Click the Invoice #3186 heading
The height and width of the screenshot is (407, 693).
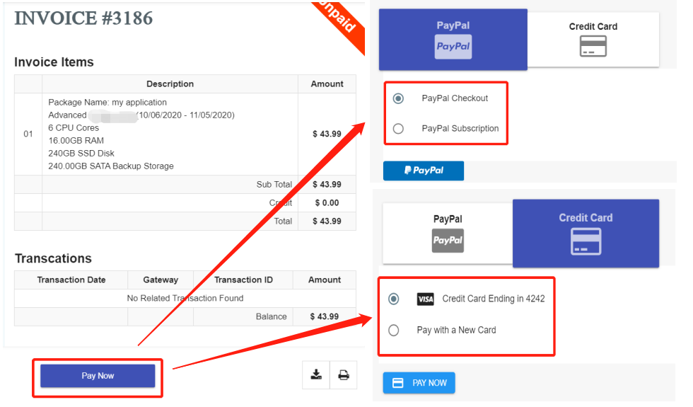[x=83, y=18]
